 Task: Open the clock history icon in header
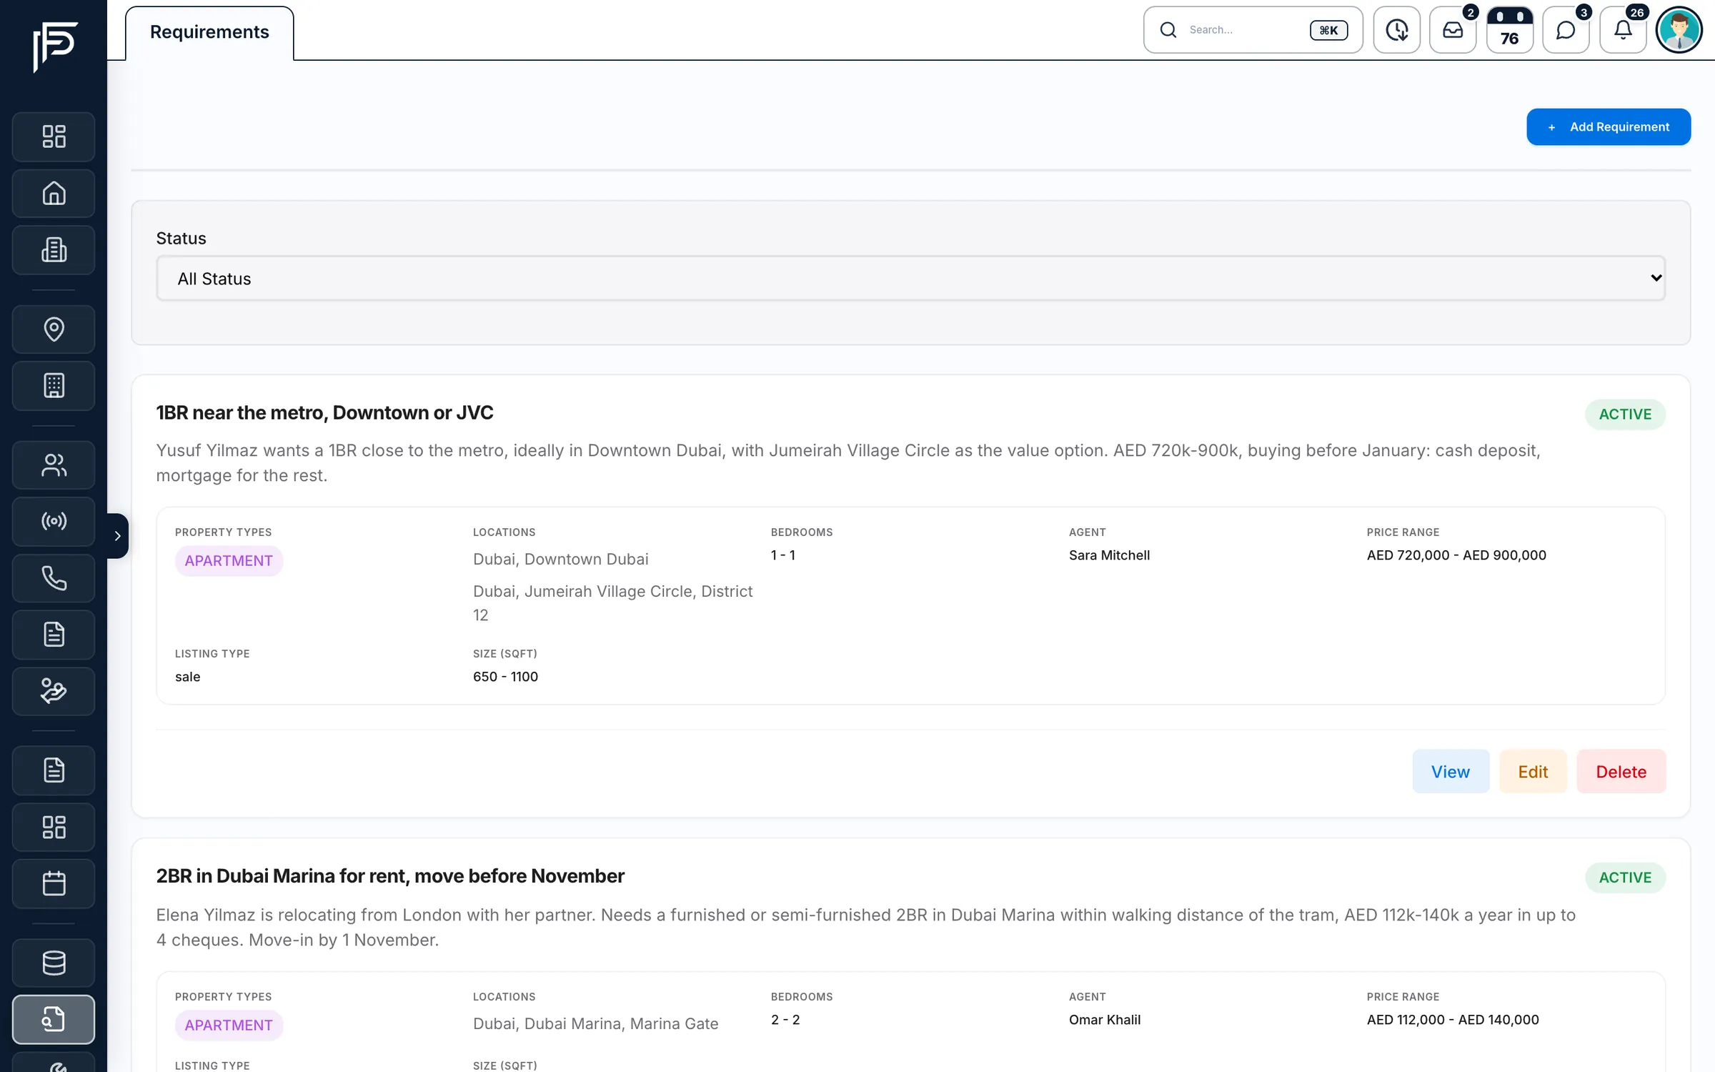[x=1397, y=30]
